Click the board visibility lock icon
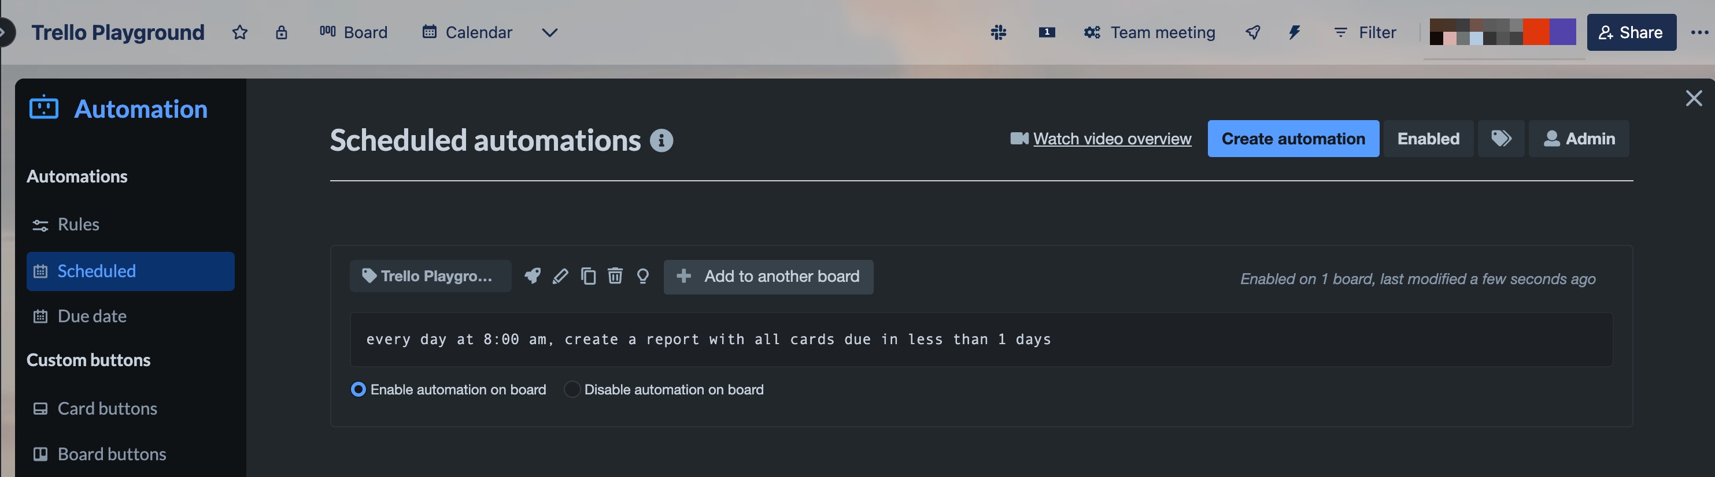Viewport: 1715px width, 477px height. [x=282, y=32]
